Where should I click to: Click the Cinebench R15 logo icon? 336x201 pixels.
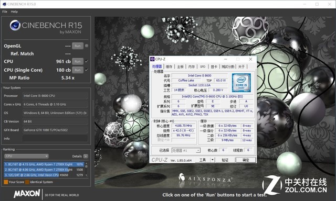15,25
